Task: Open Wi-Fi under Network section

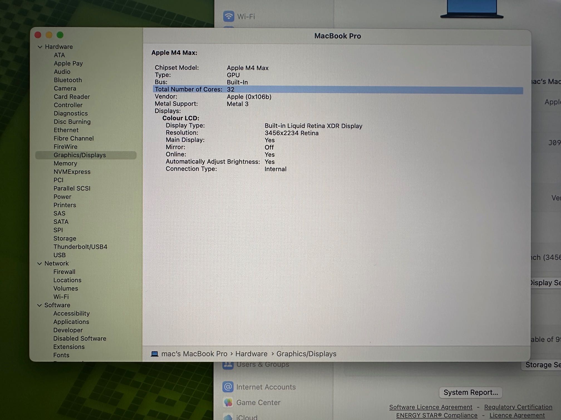Action: 61,297
